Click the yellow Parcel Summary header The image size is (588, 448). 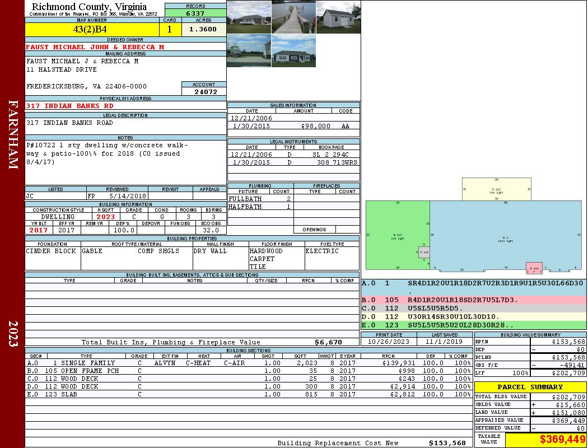tap(530, 387)
